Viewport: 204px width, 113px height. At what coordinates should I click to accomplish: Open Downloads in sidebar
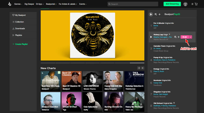(x=19, y=29)
